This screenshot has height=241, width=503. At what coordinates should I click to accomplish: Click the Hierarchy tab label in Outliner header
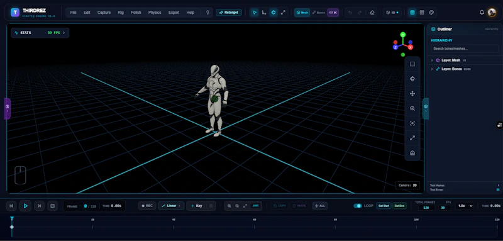click(x=492, y=29)
